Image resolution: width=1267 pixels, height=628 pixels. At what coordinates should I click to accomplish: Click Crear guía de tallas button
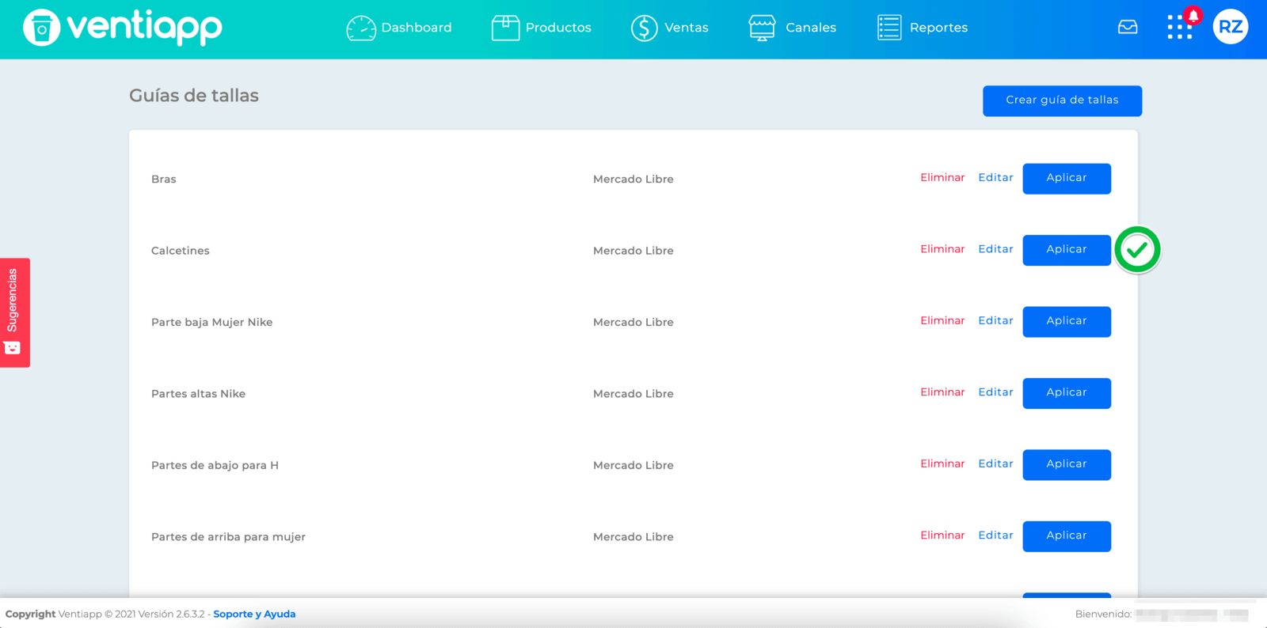point(1062,100)
